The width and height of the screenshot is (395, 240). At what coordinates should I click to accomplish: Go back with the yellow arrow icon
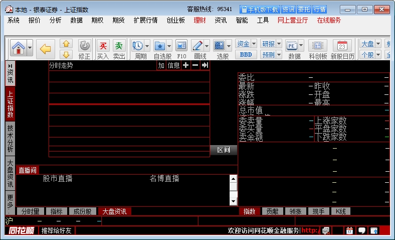tap(46, 49)
